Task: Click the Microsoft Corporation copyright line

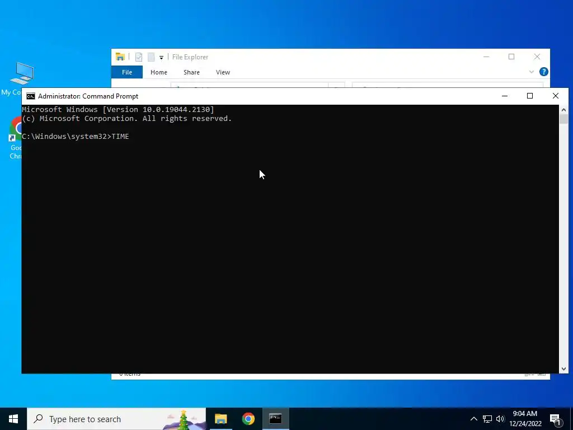Action: 127,119
